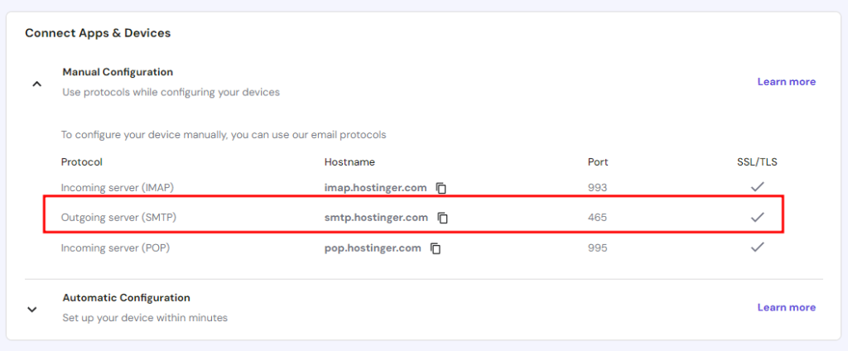Click the SSL/TLS checkmark for SMTP
Image resolution: width=848 pixels, height=351 pixels.
(x=757, y=218)
